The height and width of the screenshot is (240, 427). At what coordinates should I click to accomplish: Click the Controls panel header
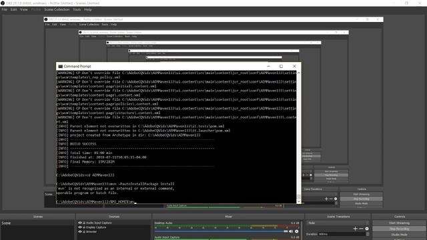400,217
